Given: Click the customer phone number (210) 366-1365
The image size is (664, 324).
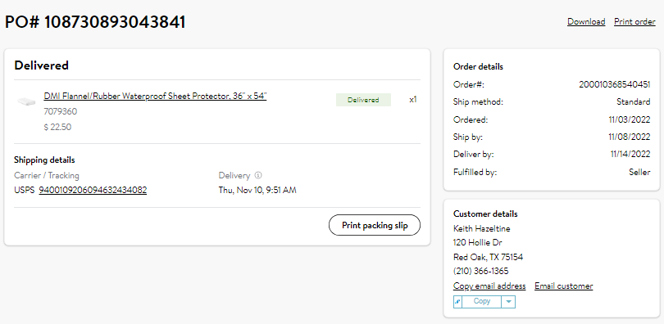Looking at the screenshot, I should click(x=480, y=271).
